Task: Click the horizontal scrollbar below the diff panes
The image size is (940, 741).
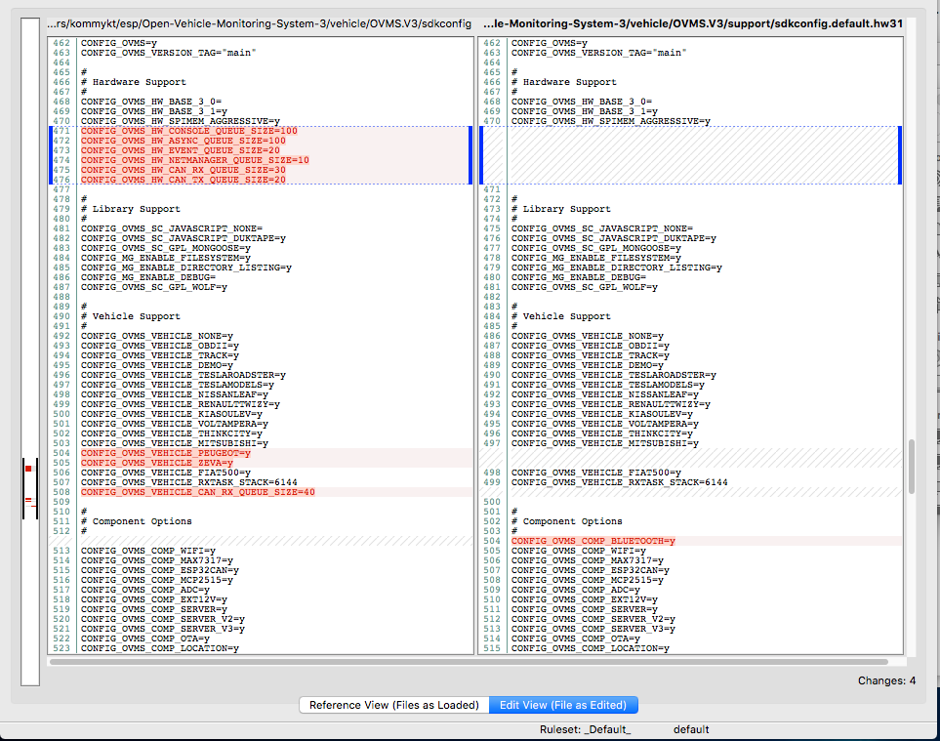Action: coord(478,662)
